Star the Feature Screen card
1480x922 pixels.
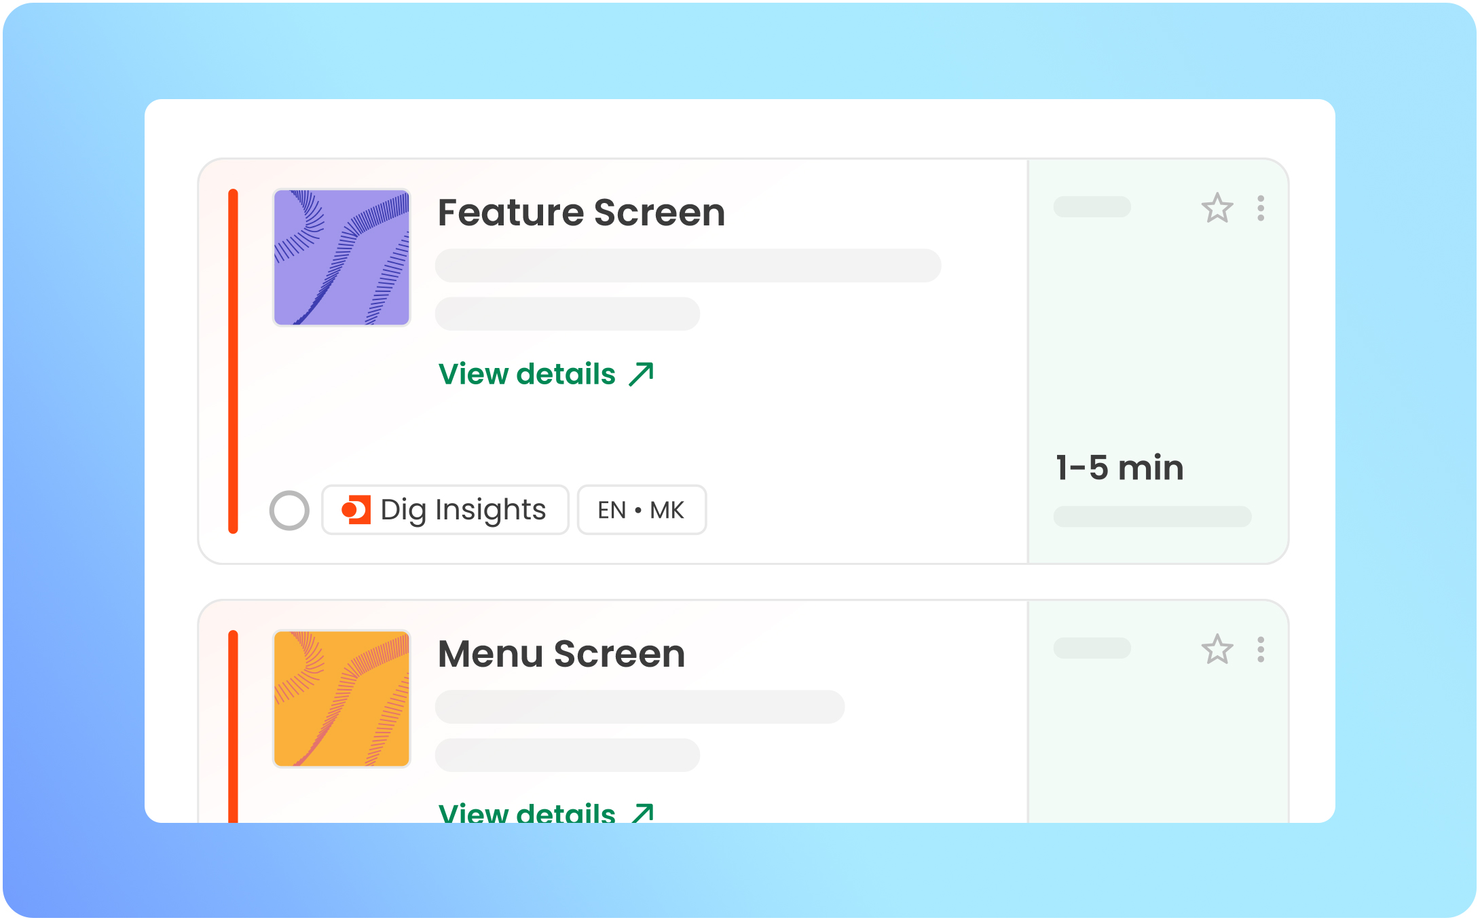1217,208
